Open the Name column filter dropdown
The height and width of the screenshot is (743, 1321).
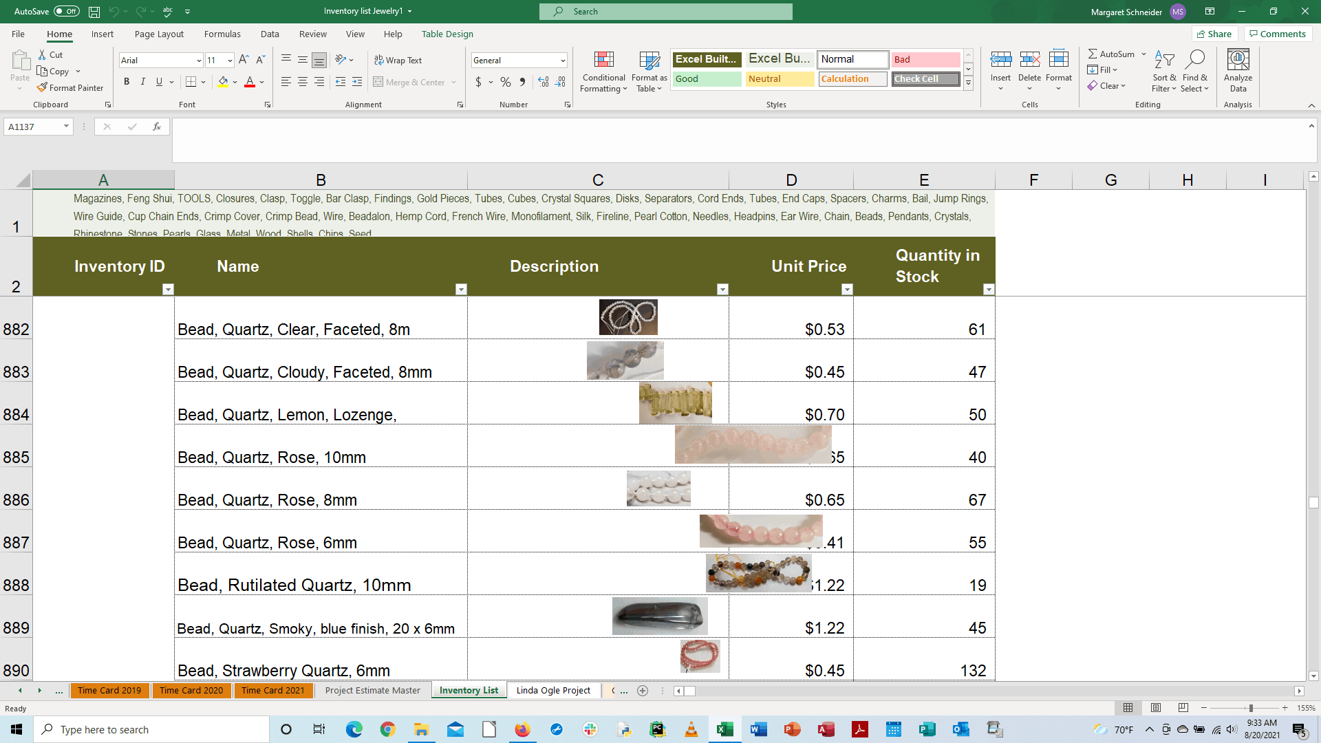coord(461,290)
